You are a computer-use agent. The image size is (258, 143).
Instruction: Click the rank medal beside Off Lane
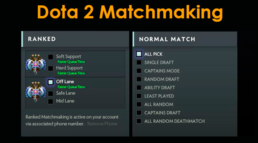pos(36,92)
